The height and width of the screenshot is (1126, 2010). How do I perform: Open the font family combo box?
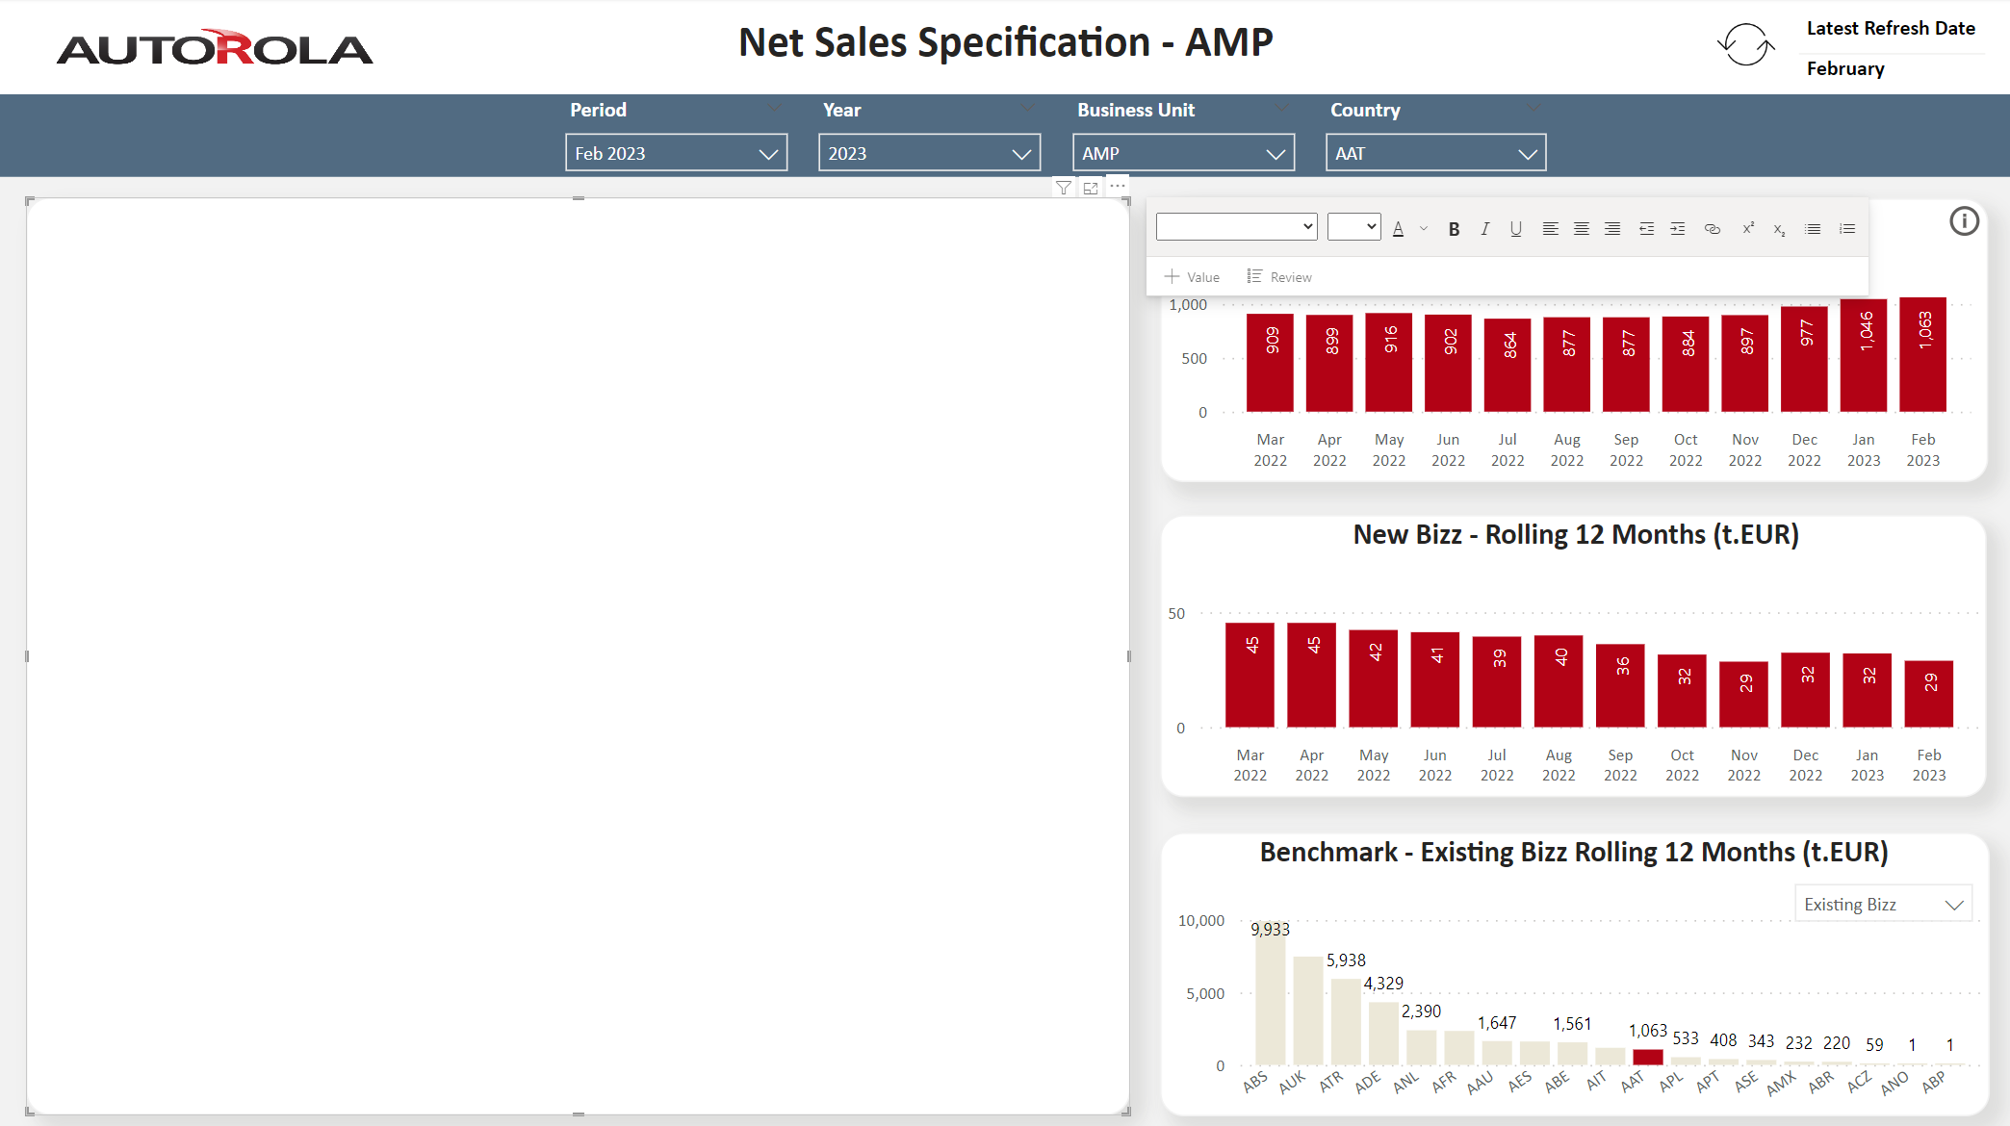coord(1236,227)
